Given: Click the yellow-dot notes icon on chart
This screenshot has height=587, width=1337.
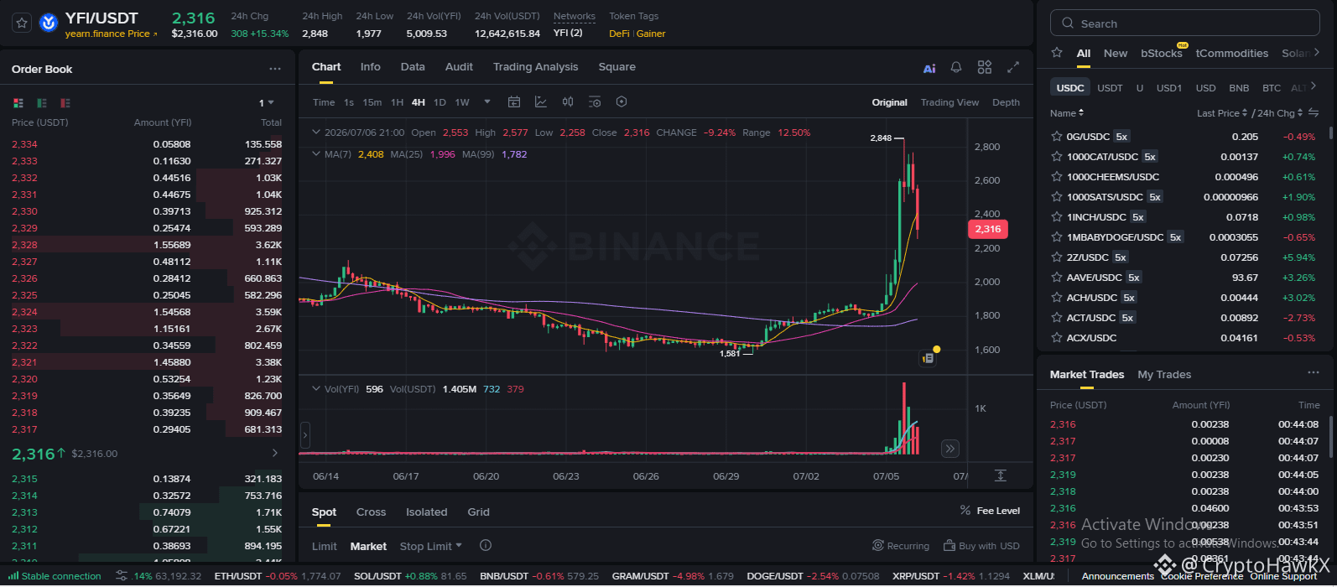Looking at the screenshot, I should click(929, 357).
